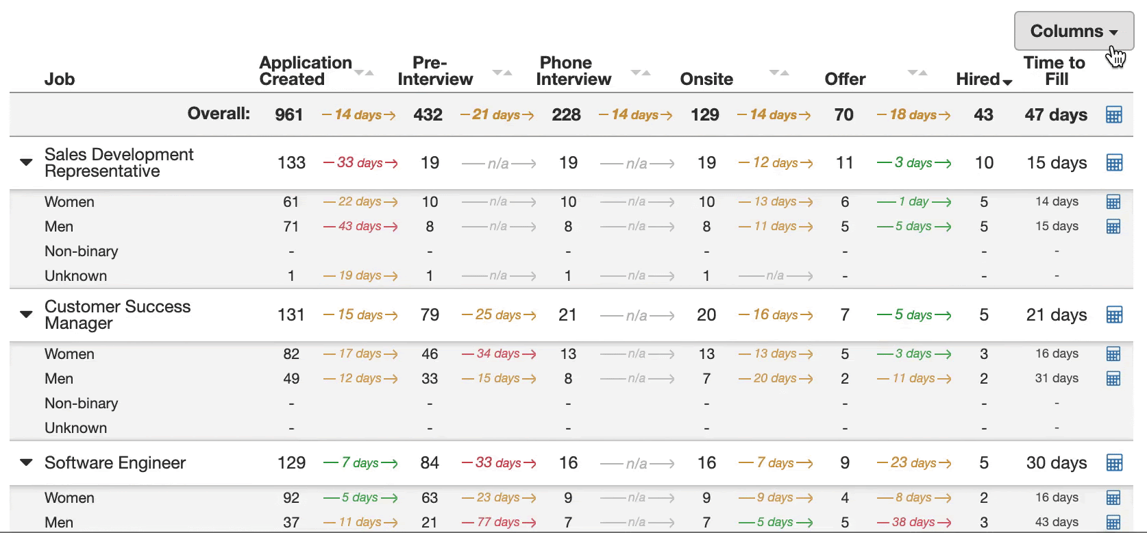Open calculator icon in Overall row
Image resolution: width=1147 pixels, height=533 pixels.
pos(1114,115)
